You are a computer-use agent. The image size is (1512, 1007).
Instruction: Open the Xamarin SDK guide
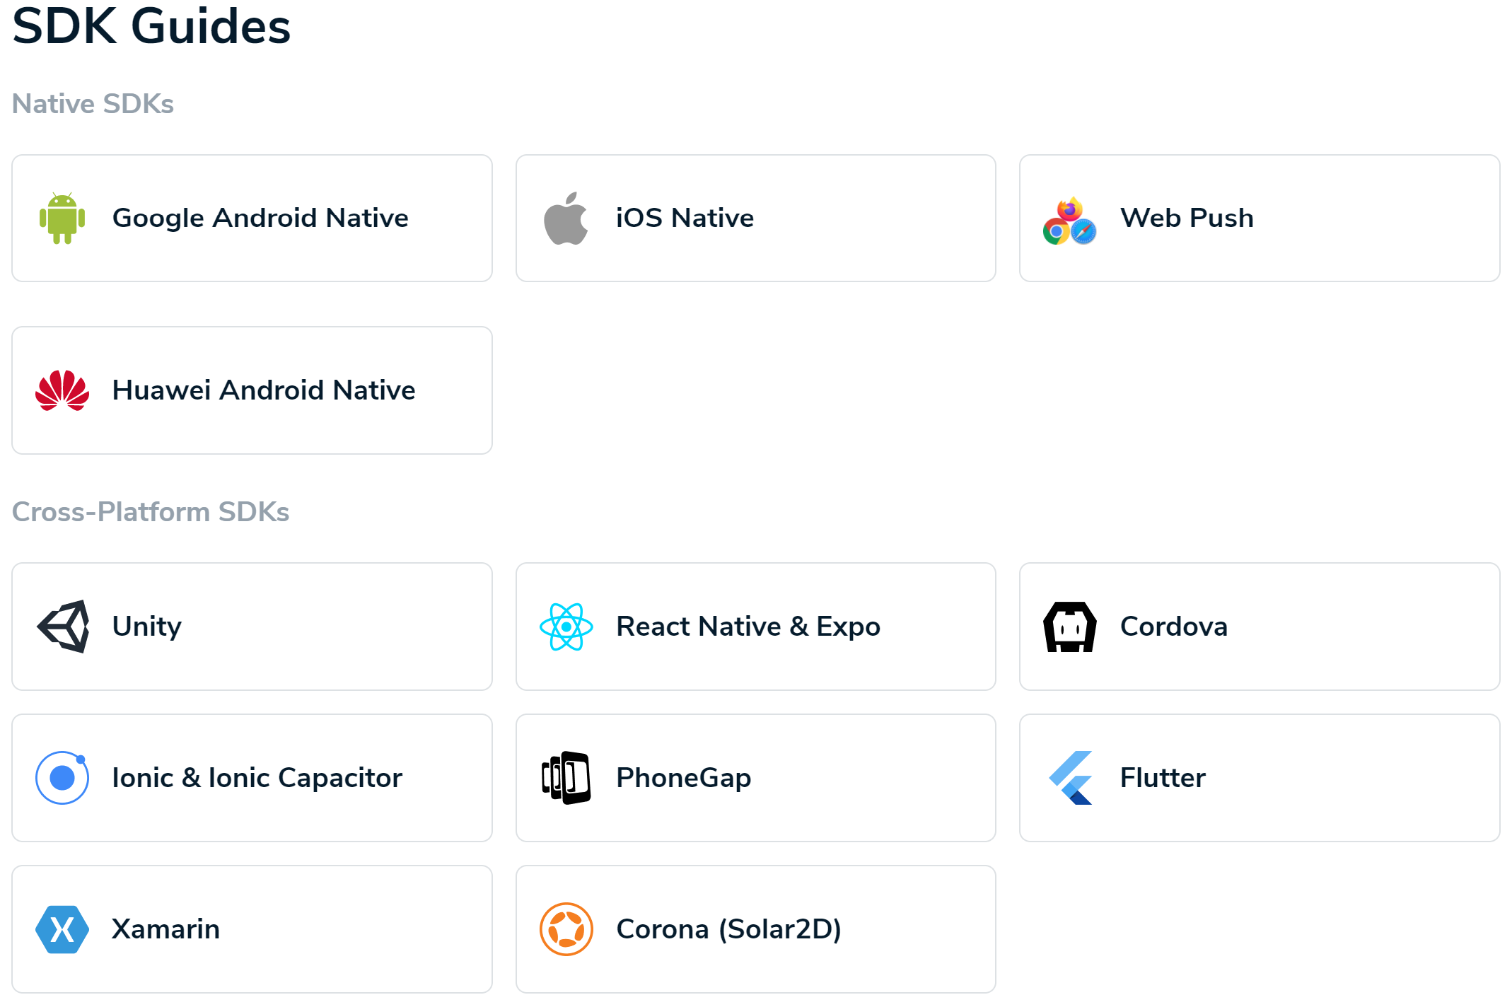(x=252, y=929)
